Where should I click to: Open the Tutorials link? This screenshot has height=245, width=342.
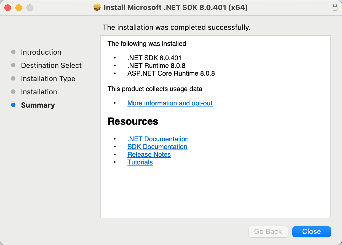click(x=140, y=162)
